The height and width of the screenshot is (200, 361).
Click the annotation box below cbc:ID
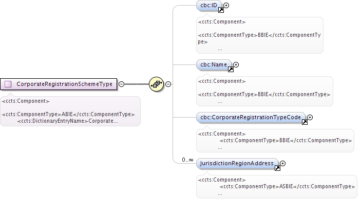(x=260, y=35)
